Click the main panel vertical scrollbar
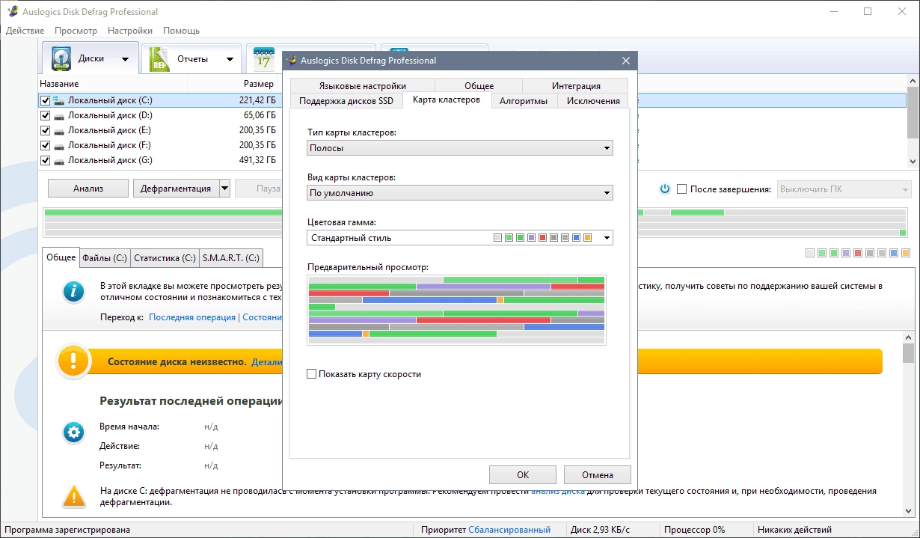 tap(908, 423)
